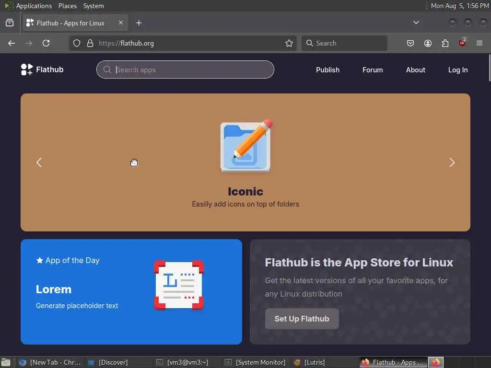Open a new browser tab
The height and width of the screenshot is (368, 491).
[139, 23]
